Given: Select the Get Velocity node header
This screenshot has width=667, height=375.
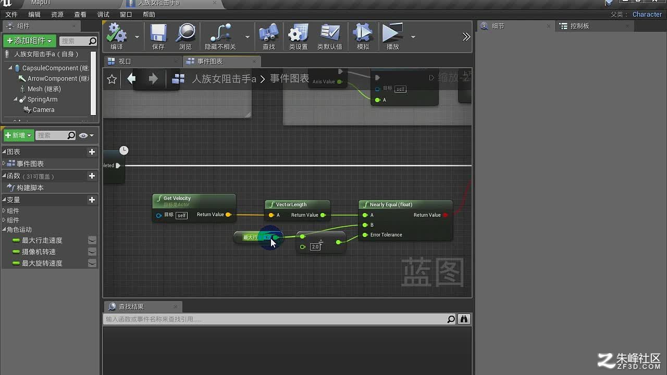Looking at the screenshot, I should pos(194,201).
